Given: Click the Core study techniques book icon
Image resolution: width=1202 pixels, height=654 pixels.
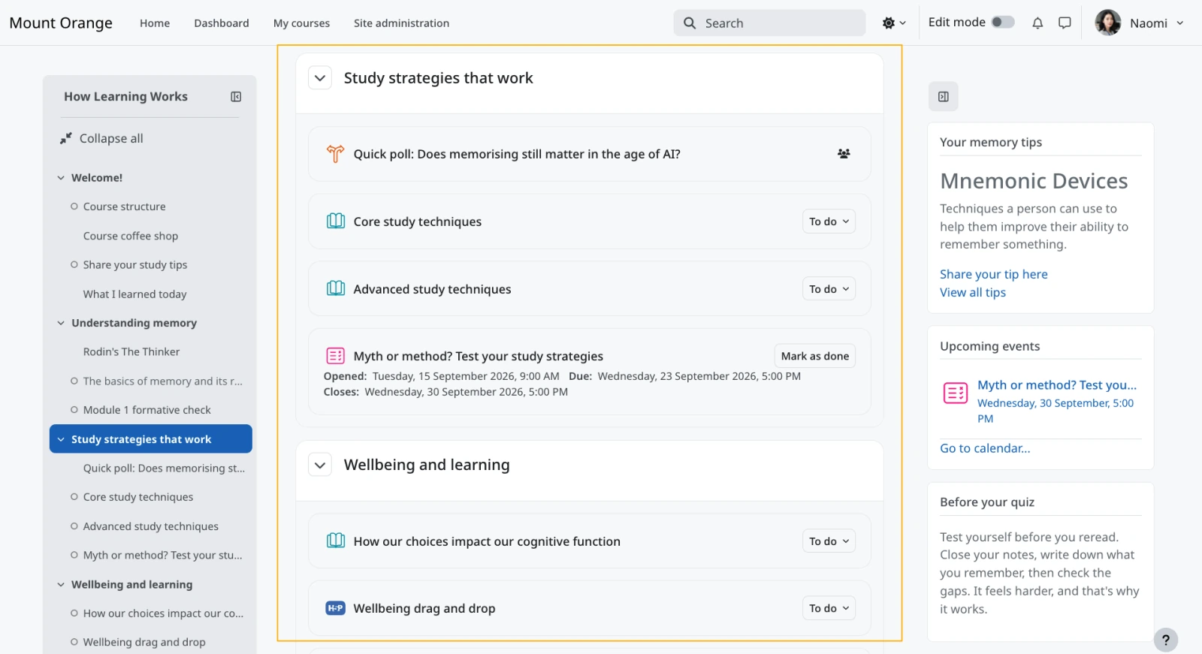Looking at the screenshot, I should click(x=335, y=222).
